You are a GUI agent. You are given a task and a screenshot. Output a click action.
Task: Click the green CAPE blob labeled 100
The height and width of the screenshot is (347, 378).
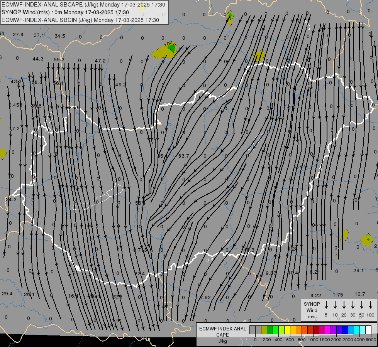(172, 48)
